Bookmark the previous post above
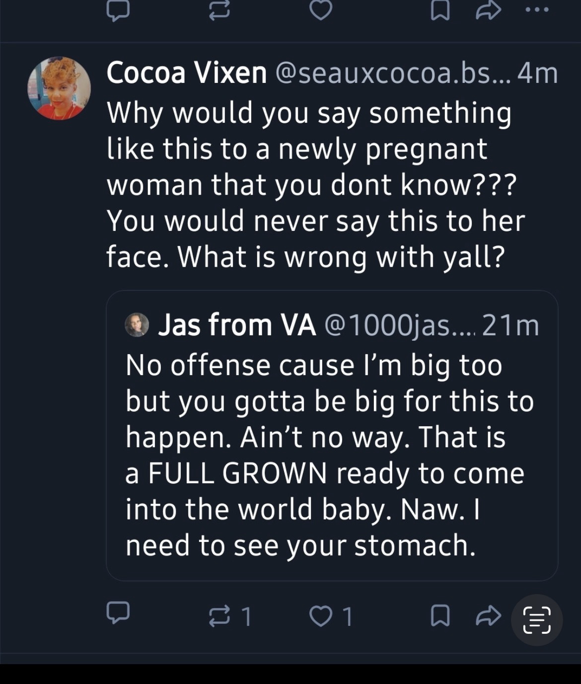The height and width of the screenshot is (684, 581). click(440, 11)
